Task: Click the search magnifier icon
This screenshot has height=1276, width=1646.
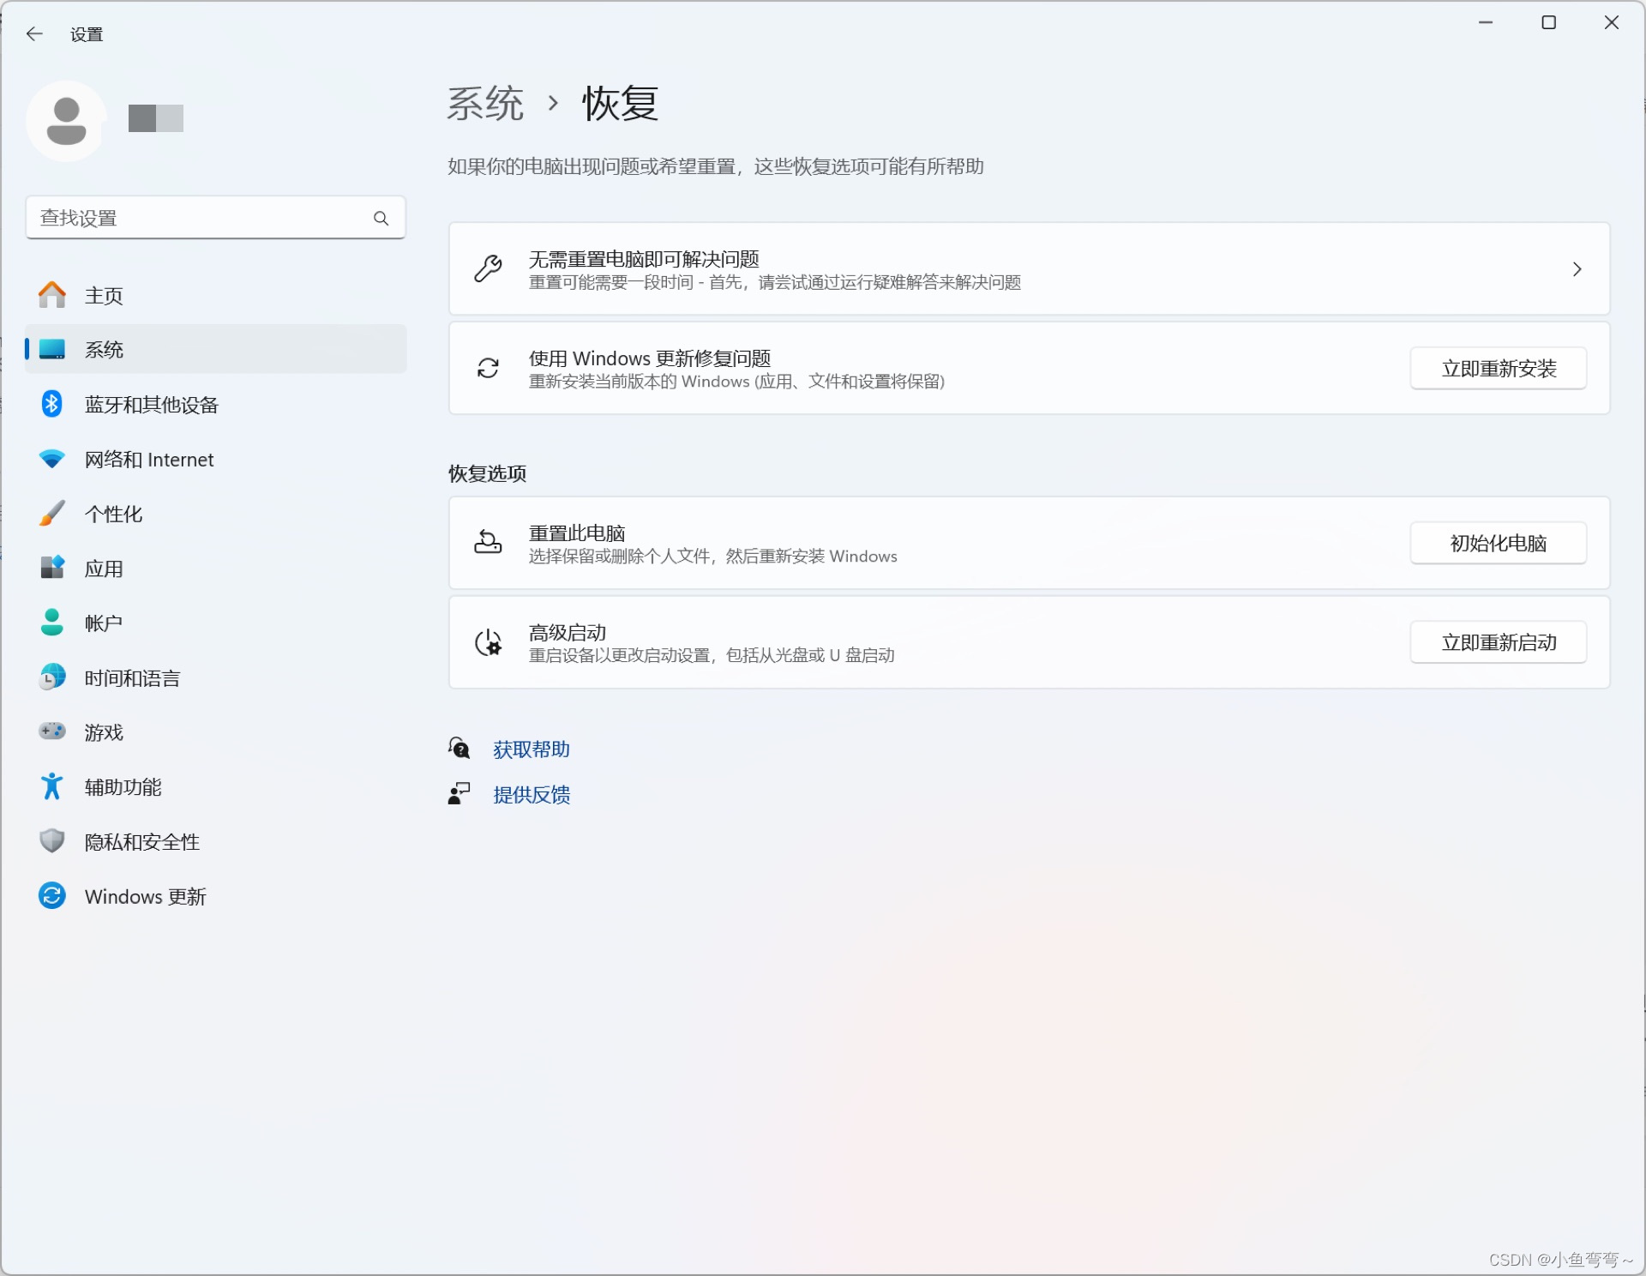Action: (x=381, y=219)
